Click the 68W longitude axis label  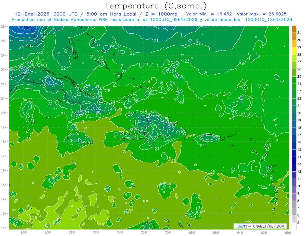(x=192, y=232)
